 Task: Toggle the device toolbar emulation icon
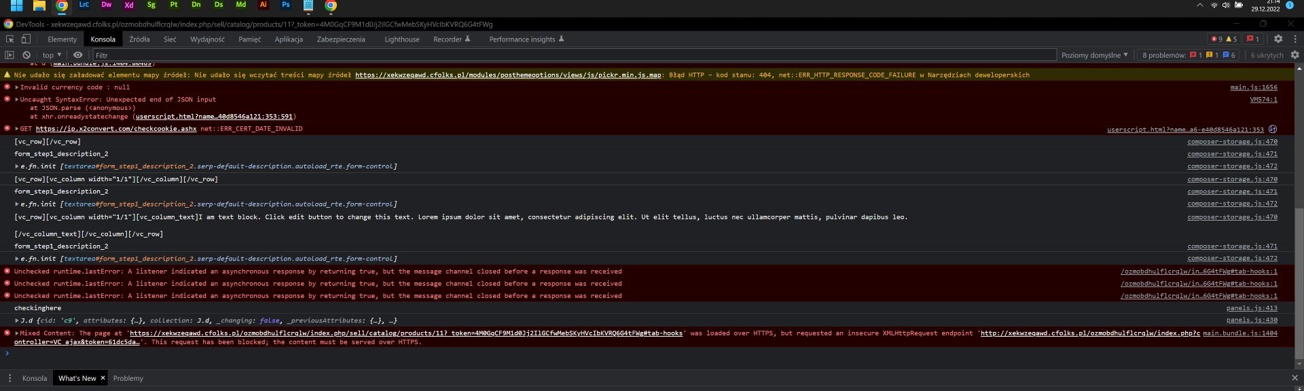tap(26, 39)
